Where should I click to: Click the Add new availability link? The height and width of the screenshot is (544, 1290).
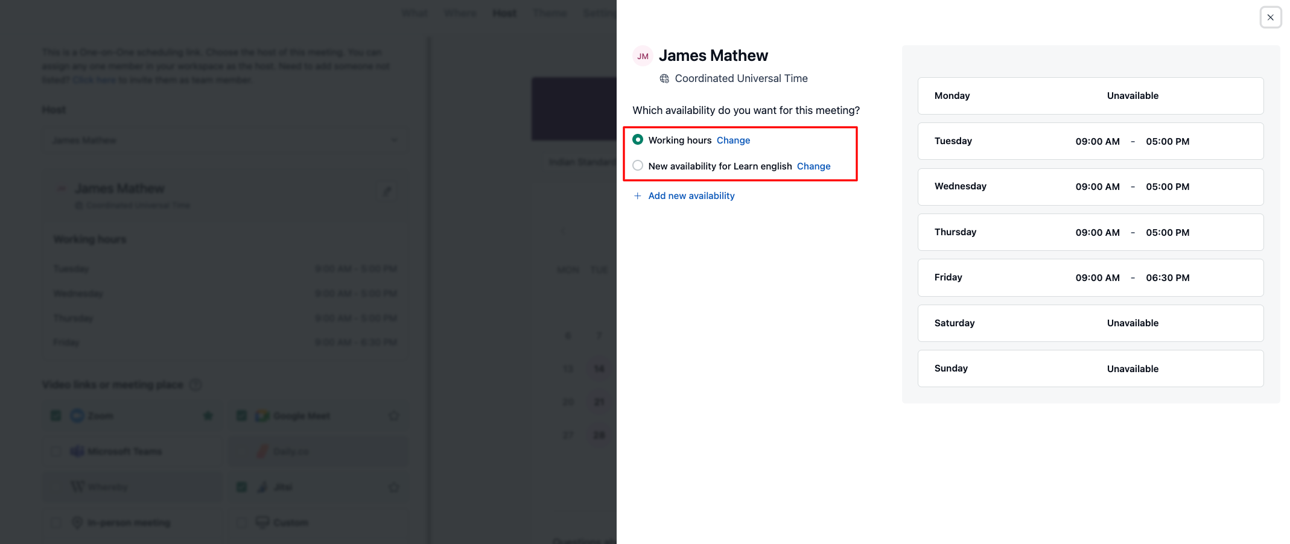[691, 196]
